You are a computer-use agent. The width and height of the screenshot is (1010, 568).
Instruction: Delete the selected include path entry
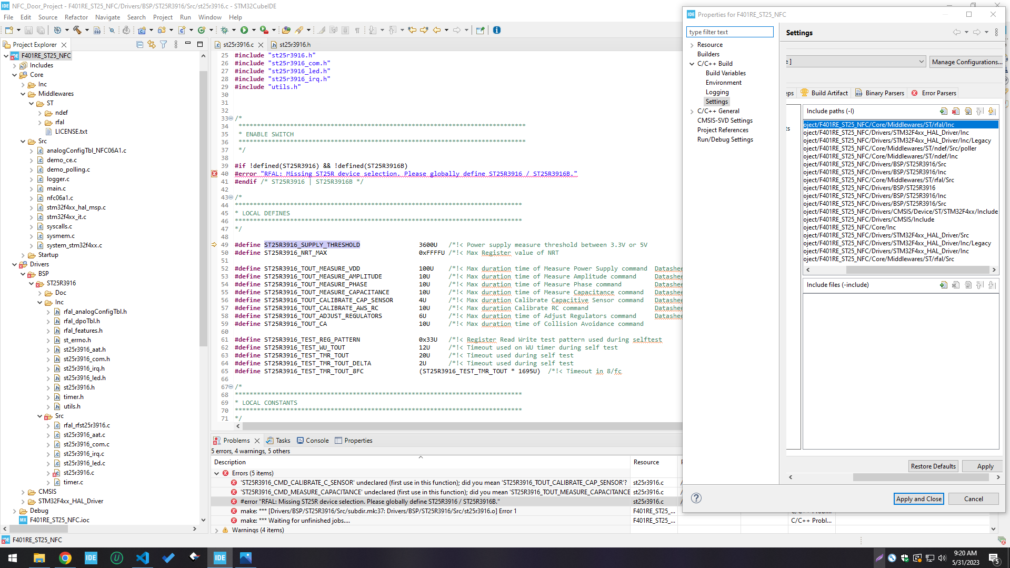pos(955,111)
